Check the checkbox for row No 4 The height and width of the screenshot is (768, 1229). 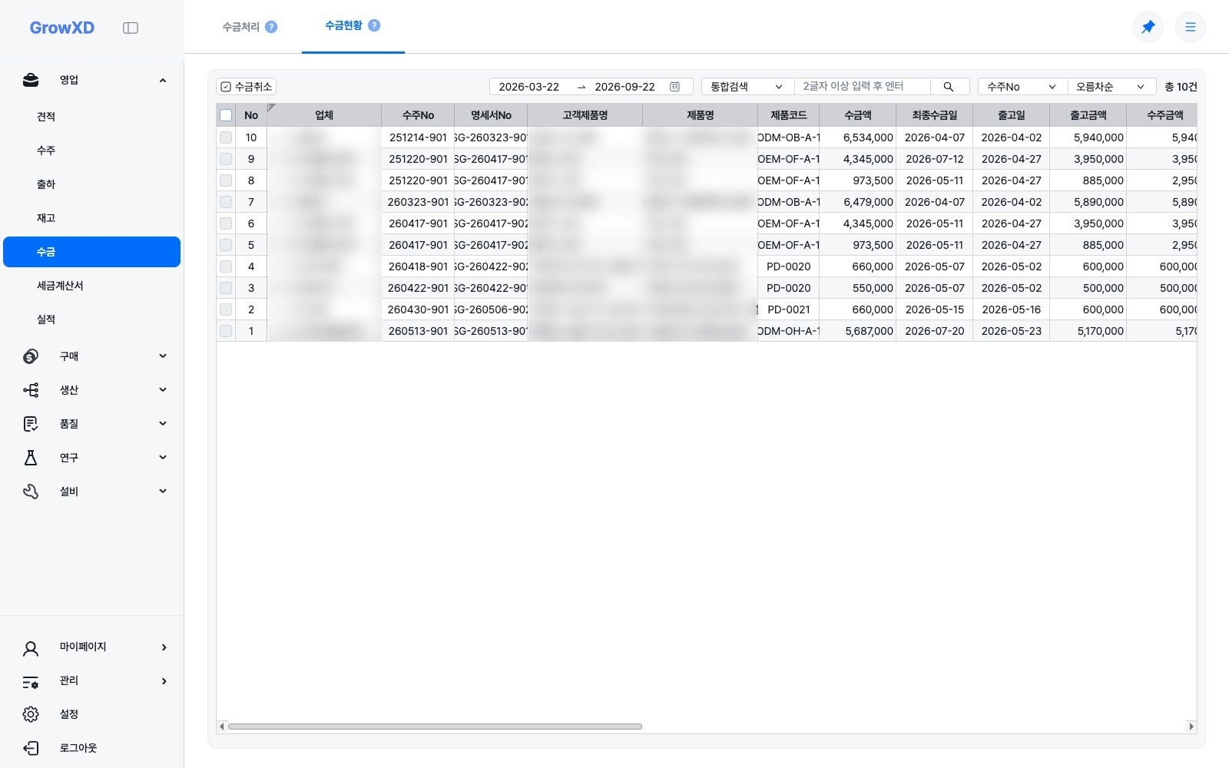point(226,266)
